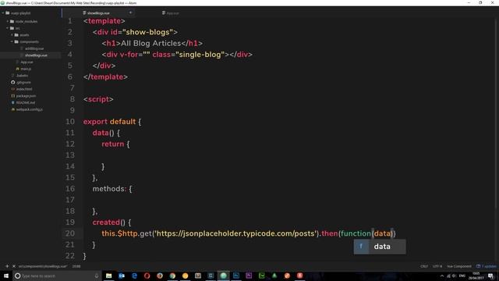Open package.json from the project tree
This screenshot has width=499, height=281.
pos(26,95)
